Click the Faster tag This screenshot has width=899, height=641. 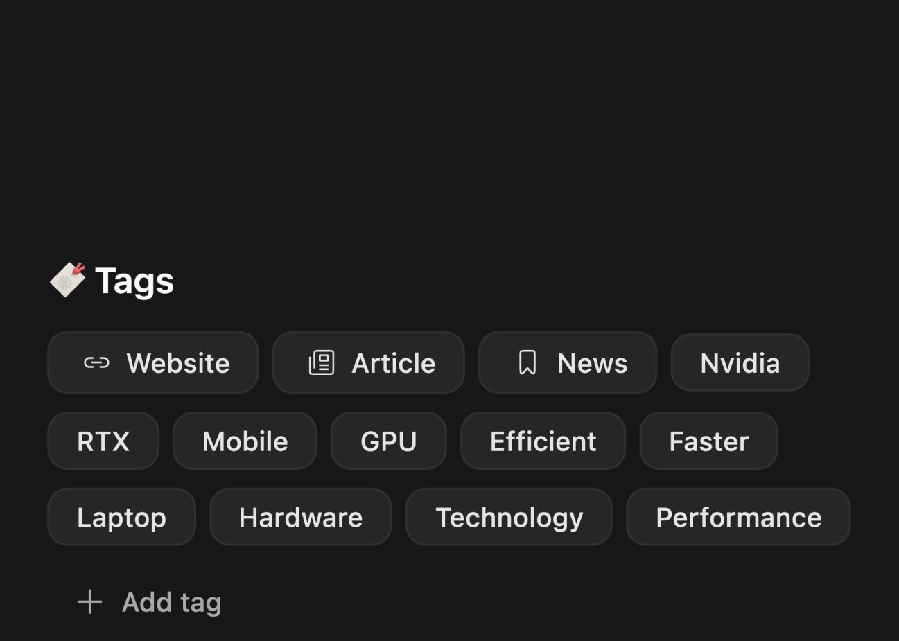click(708, 441)
